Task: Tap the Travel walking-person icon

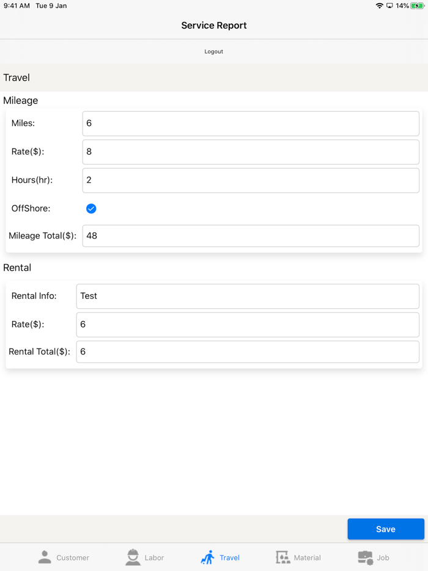Action: point(207,557)
